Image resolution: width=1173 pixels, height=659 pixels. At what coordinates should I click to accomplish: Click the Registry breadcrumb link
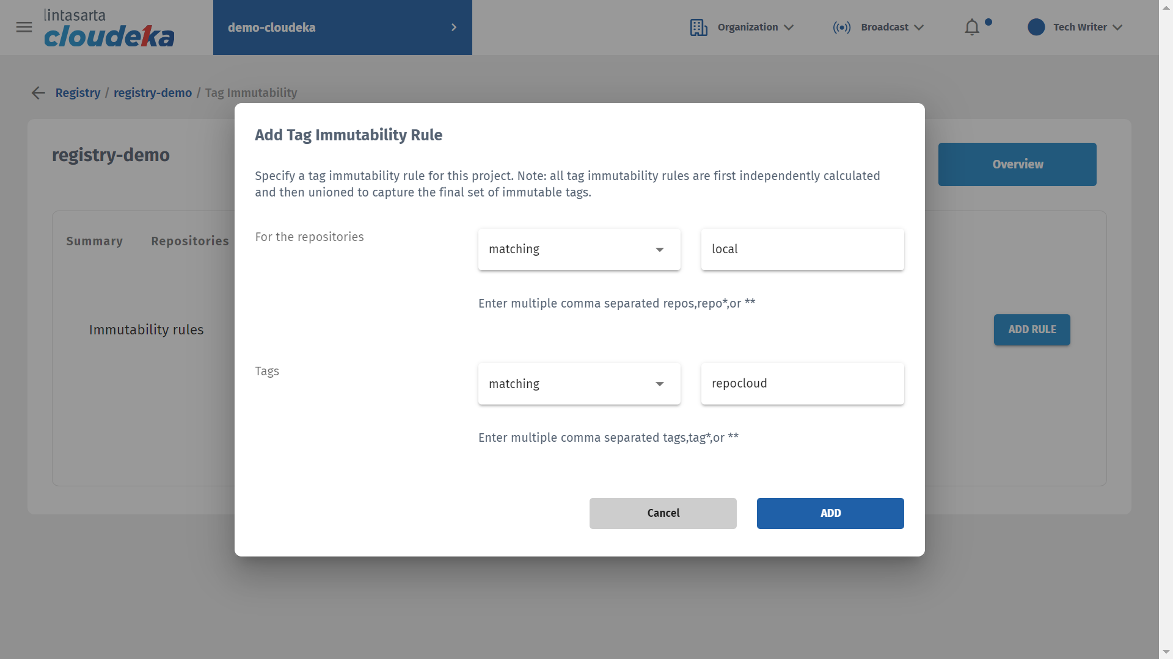78,93
